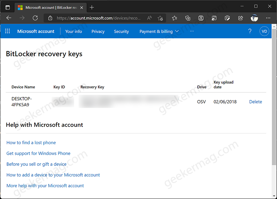The image size is (277, 199).
Task: Delete the DESKTOP-4FPK5A9 recovery key
Action: click(256, 102)
